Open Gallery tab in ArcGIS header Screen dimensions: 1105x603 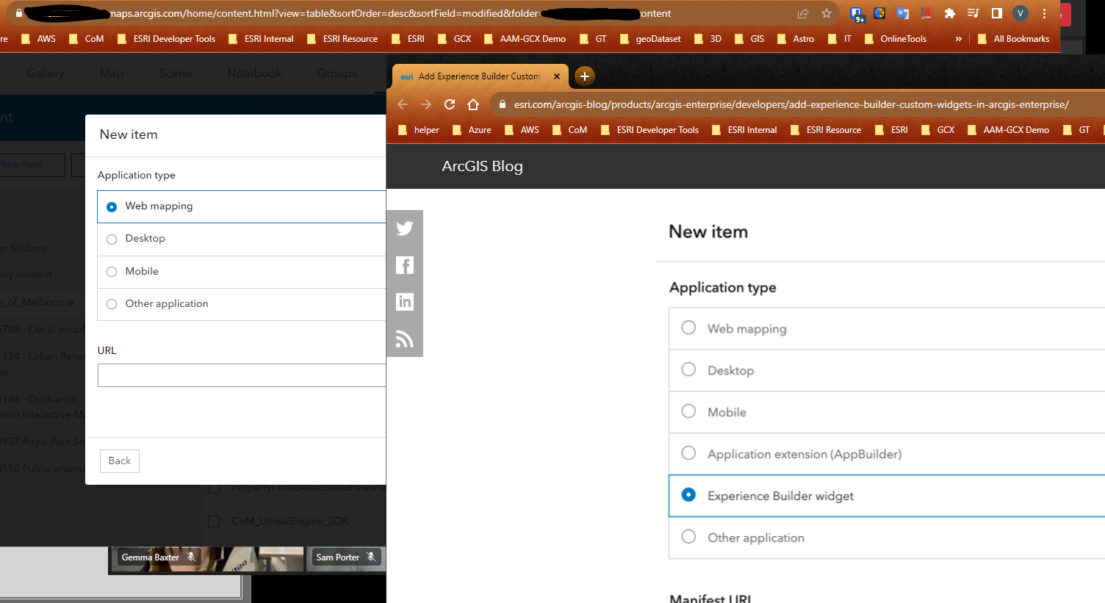click(x=46, y=73)
